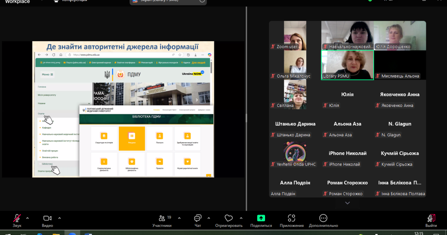Image resolution: width=447 pixels, height=235 pixels.
Task: Click the muted mic icon beside Світлана
Action: point(273,105)
